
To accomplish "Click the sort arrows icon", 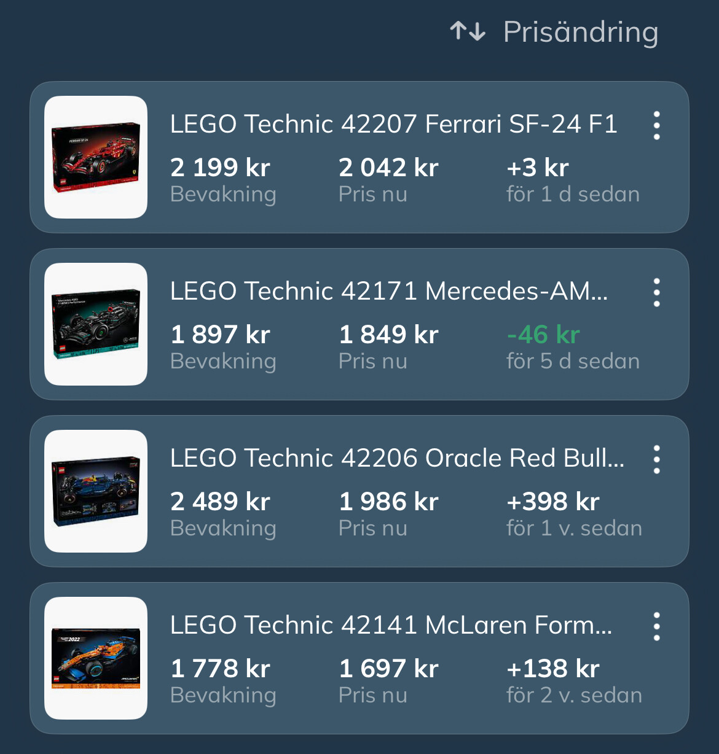I will 468,31.
